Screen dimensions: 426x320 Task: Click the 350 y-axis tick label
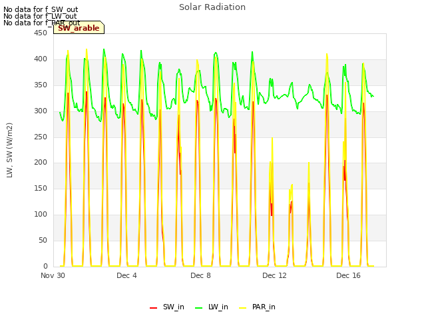(41, 85)
